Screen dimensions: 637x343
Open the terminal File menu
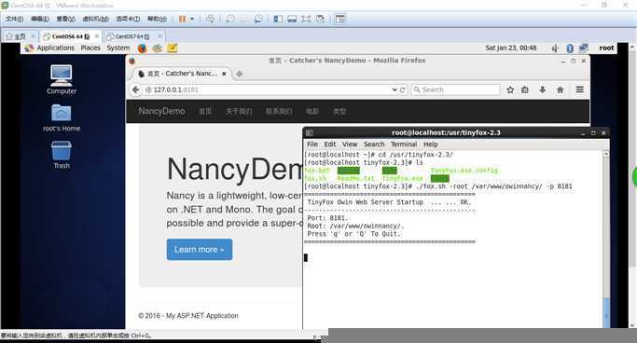[x=312, y=144]
